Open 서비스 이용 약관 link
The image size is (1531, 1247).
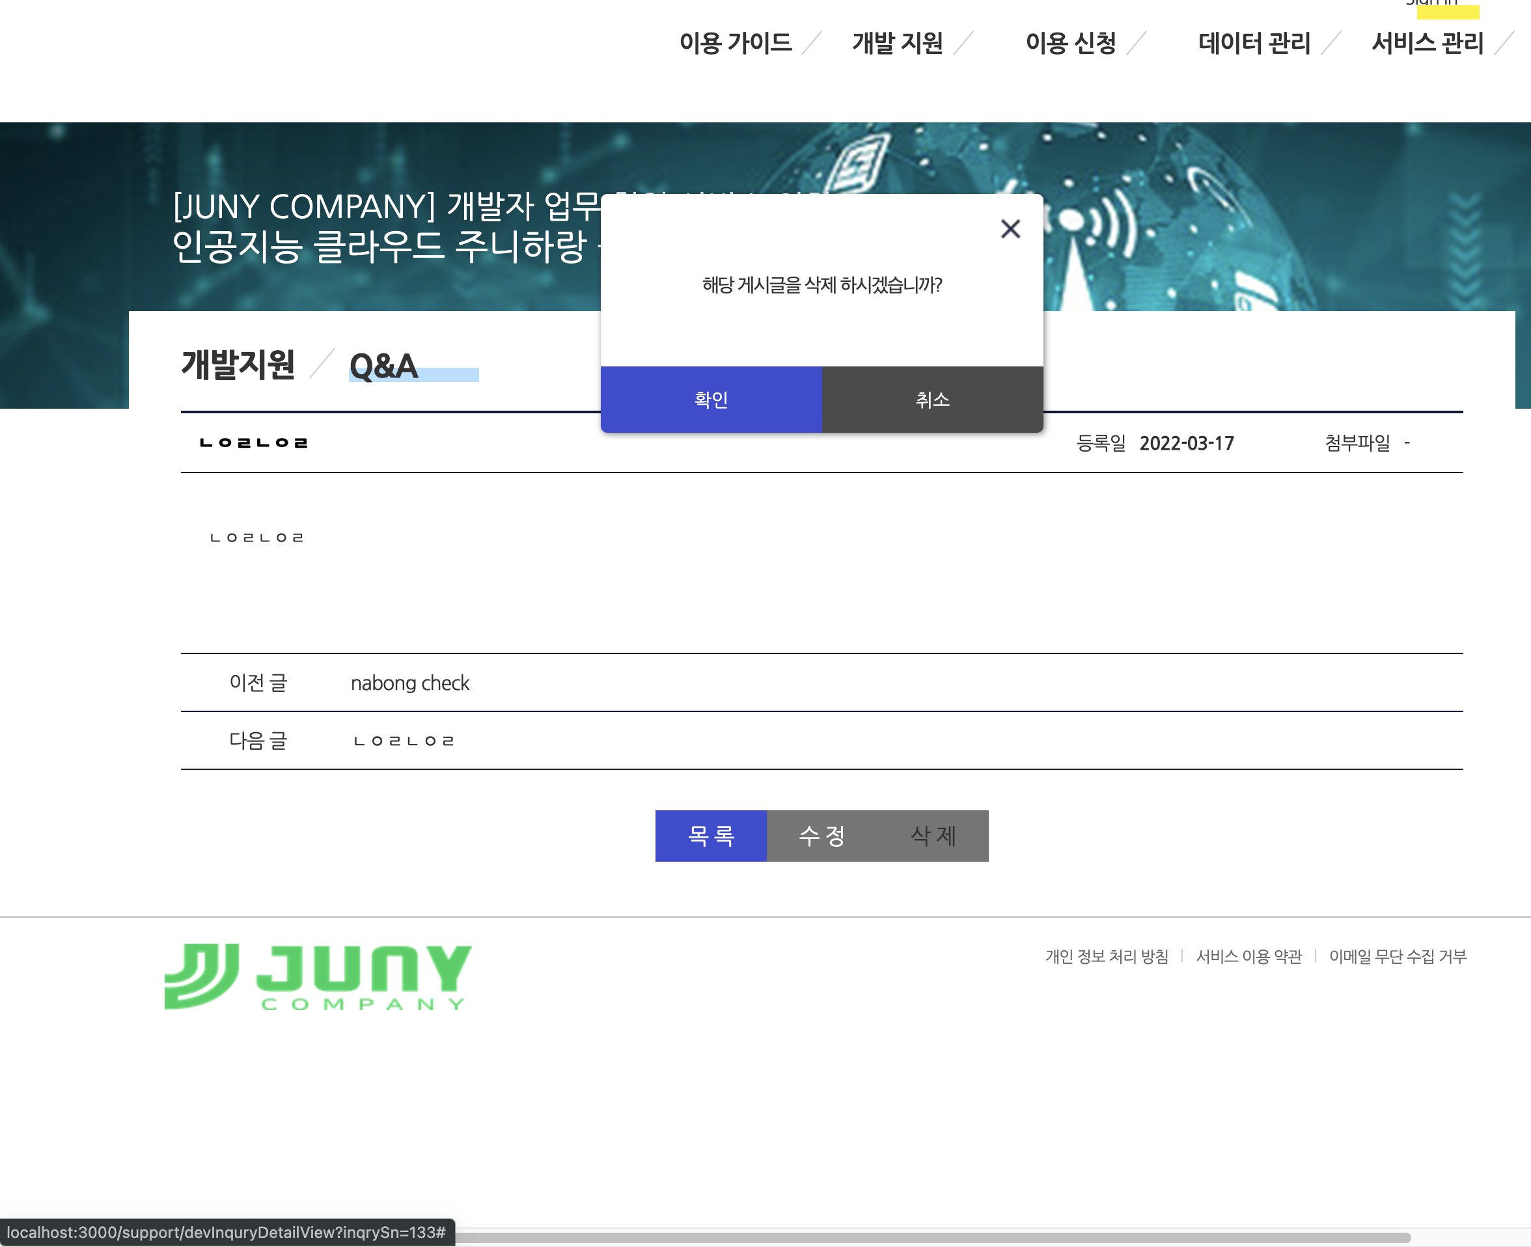point(1248,956)
